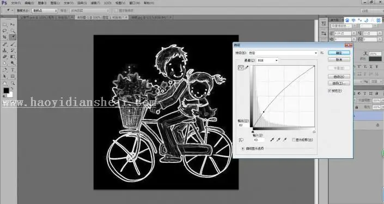Toggle the show sampling ring checkbox in options bar

point(117,10)
